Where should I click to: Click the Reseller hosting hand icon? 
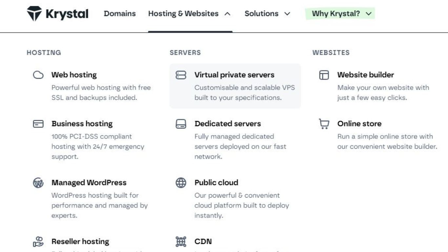[38, 241]
